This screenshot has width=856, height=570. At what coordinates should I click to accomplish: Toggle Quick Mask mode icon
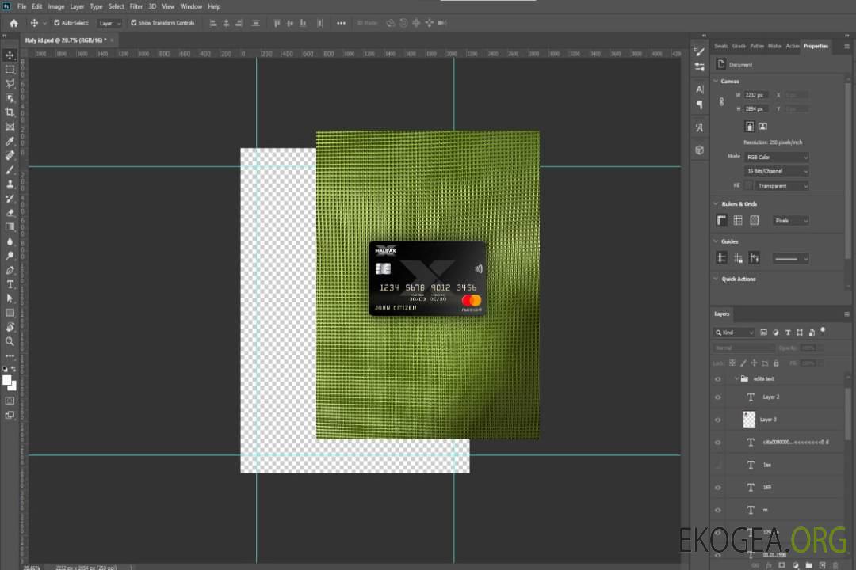[10, 401]
